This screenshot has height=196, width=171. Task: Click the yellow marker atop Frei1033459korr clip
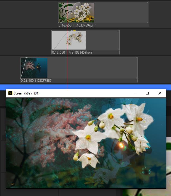coord(74,31)
